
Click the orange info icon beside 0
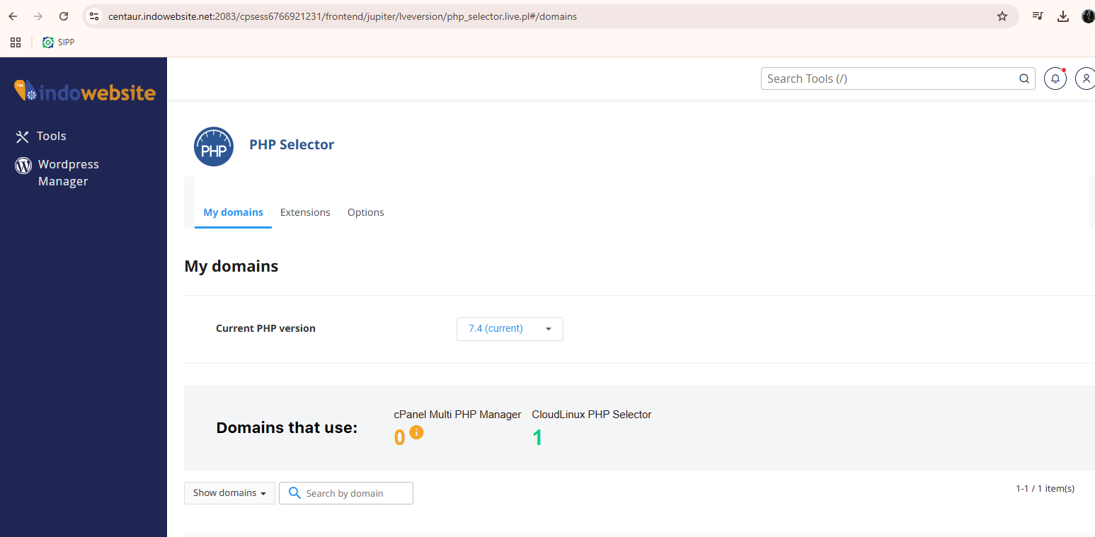[416, 432]
